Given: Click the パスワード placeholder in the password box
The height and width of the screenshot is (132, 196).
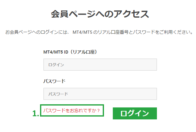Looking at the screenshot, I should tap(58, 94).
